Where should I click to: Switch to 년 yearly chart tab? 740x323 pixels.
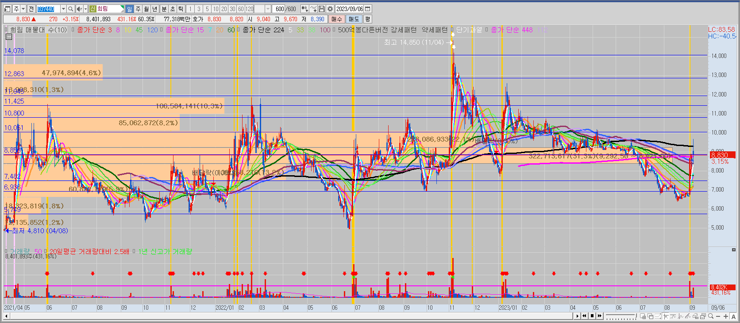click(x=154, y=9)
